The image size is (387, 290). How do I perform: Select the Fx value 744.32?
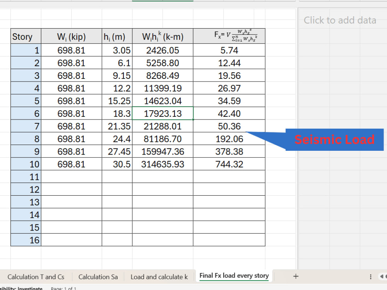click(229, 164)
